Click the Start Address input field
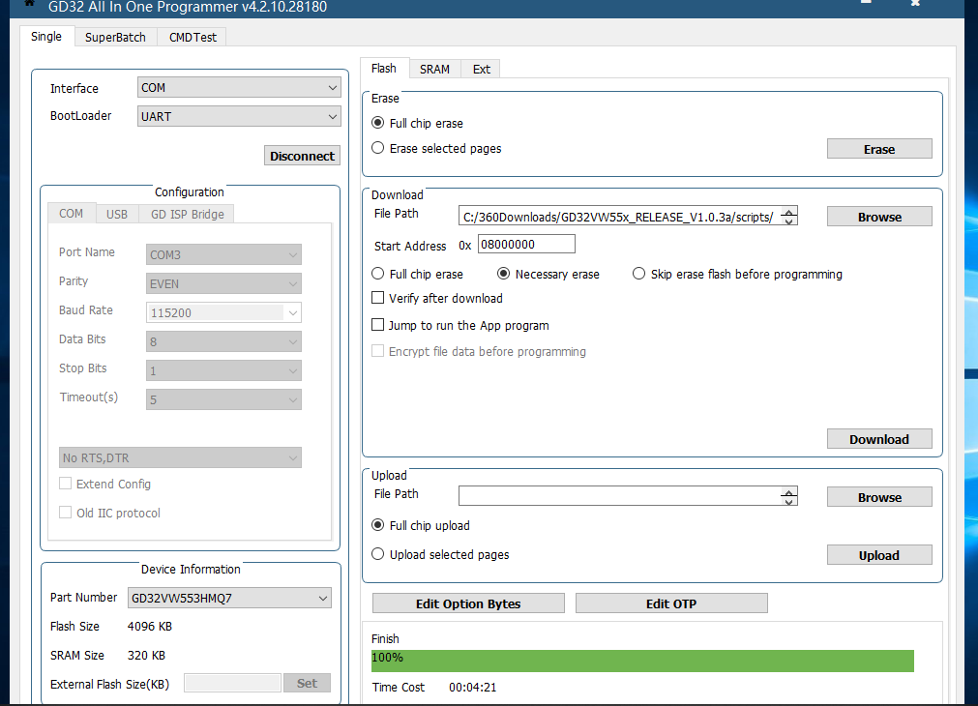The height and width of the screenshot is (706, 978). 526,245
